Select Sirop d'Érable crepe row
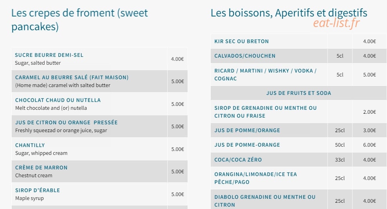The height and width of the screenshot is (209, 387). (x=99, y=194)
